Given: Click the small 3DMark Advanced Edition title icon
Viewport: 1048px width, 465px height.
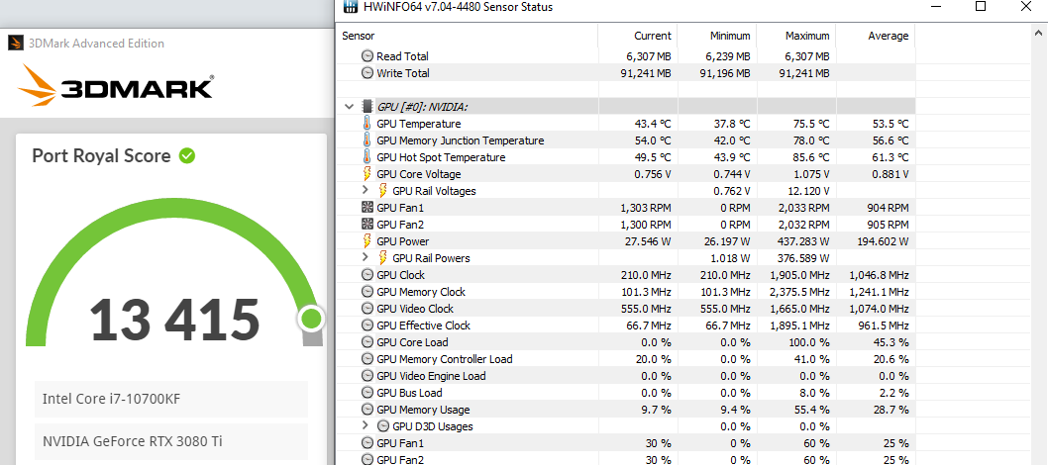Looking at the screenshot, I should [x=15, y=44].
